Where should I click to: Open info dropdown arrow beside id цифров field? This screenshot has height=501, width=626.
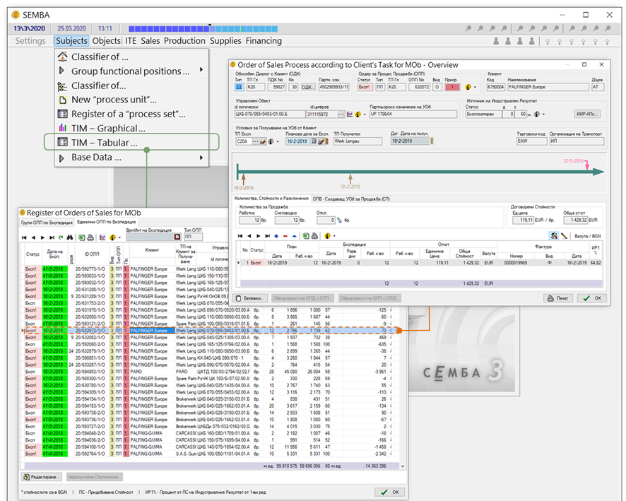click(365, 114)
